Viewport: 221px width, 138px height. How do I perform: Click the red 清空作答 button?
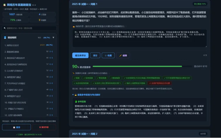(x=44, y=127)
